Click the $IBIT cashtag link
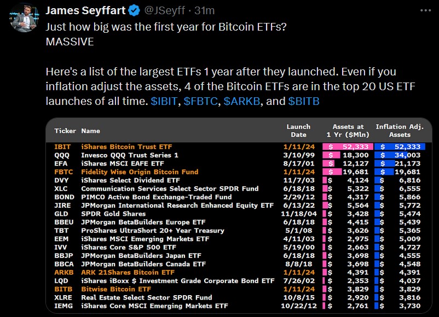 (165, 102)
